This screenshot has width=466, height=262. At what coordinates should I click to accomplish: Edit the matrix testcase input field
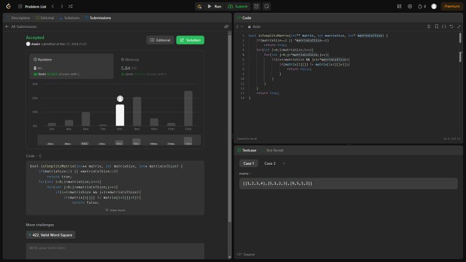[x=348, y=183]
